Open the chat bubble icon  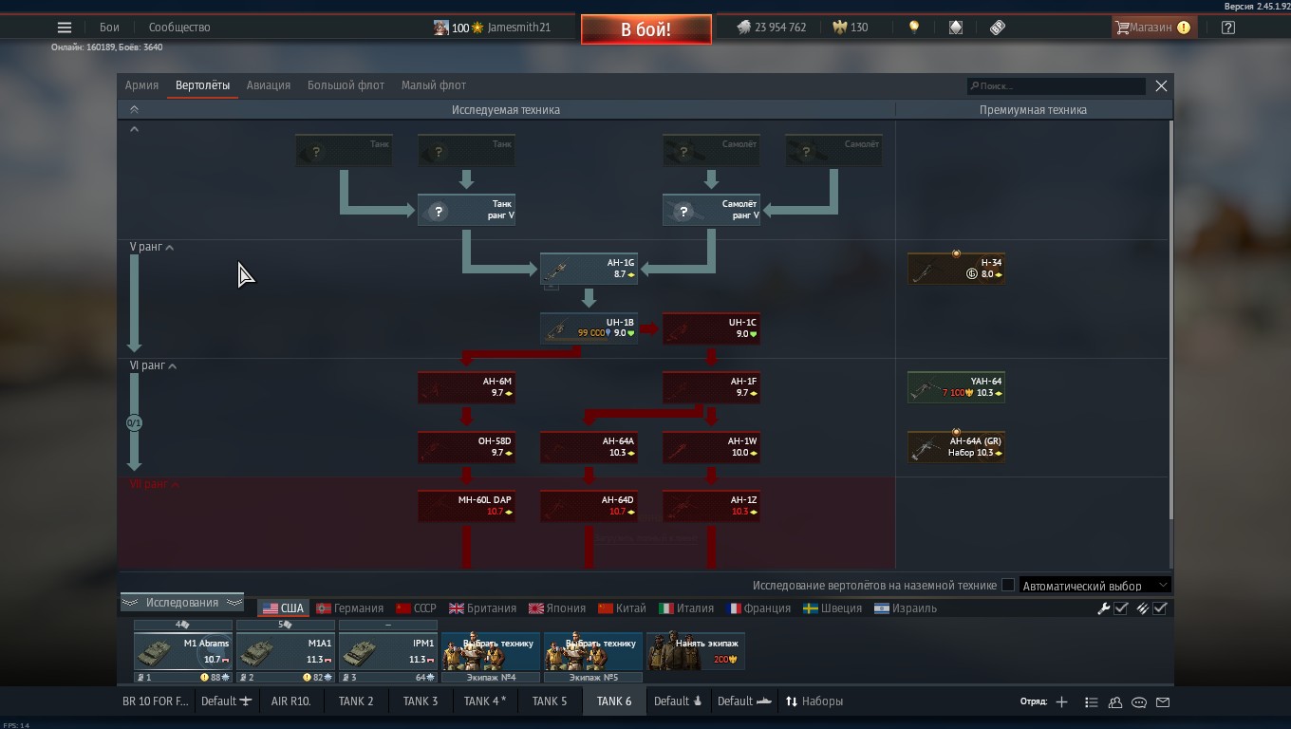click(x=1139, y=702)
